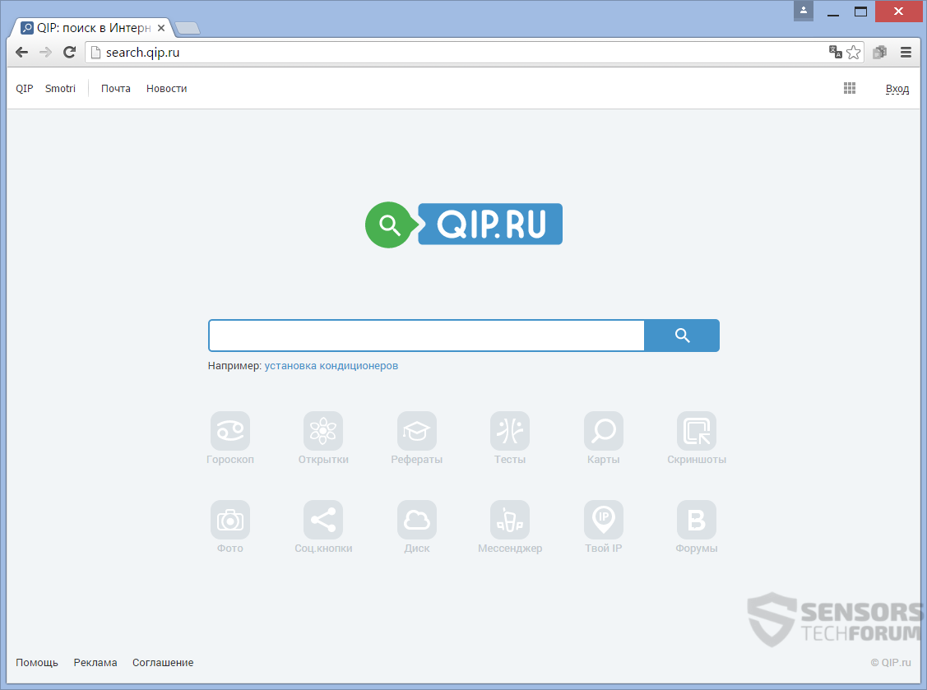927x690 pixels.
Task: Click the browser Forward arrow
Action: [x=45, y=52]
